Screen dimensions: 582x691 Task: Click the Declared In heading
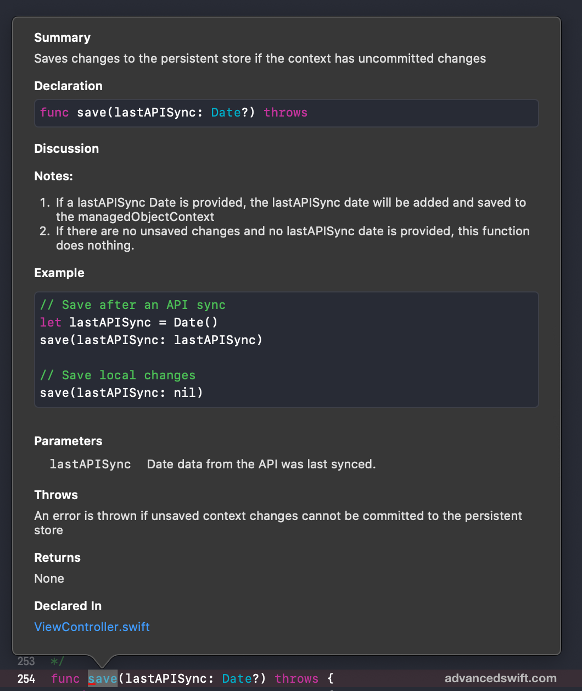point(68,606)
